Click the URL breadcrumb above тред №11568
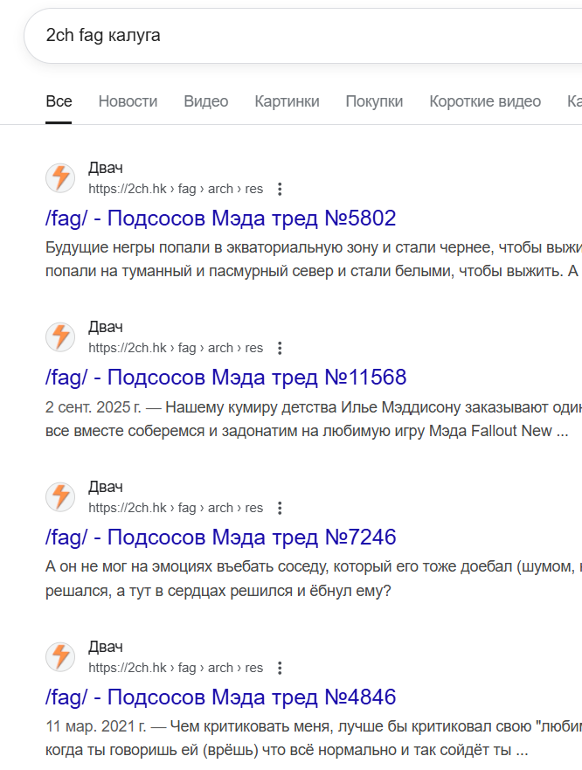This screenshot has width=582, height=770. tap(176, 348)
